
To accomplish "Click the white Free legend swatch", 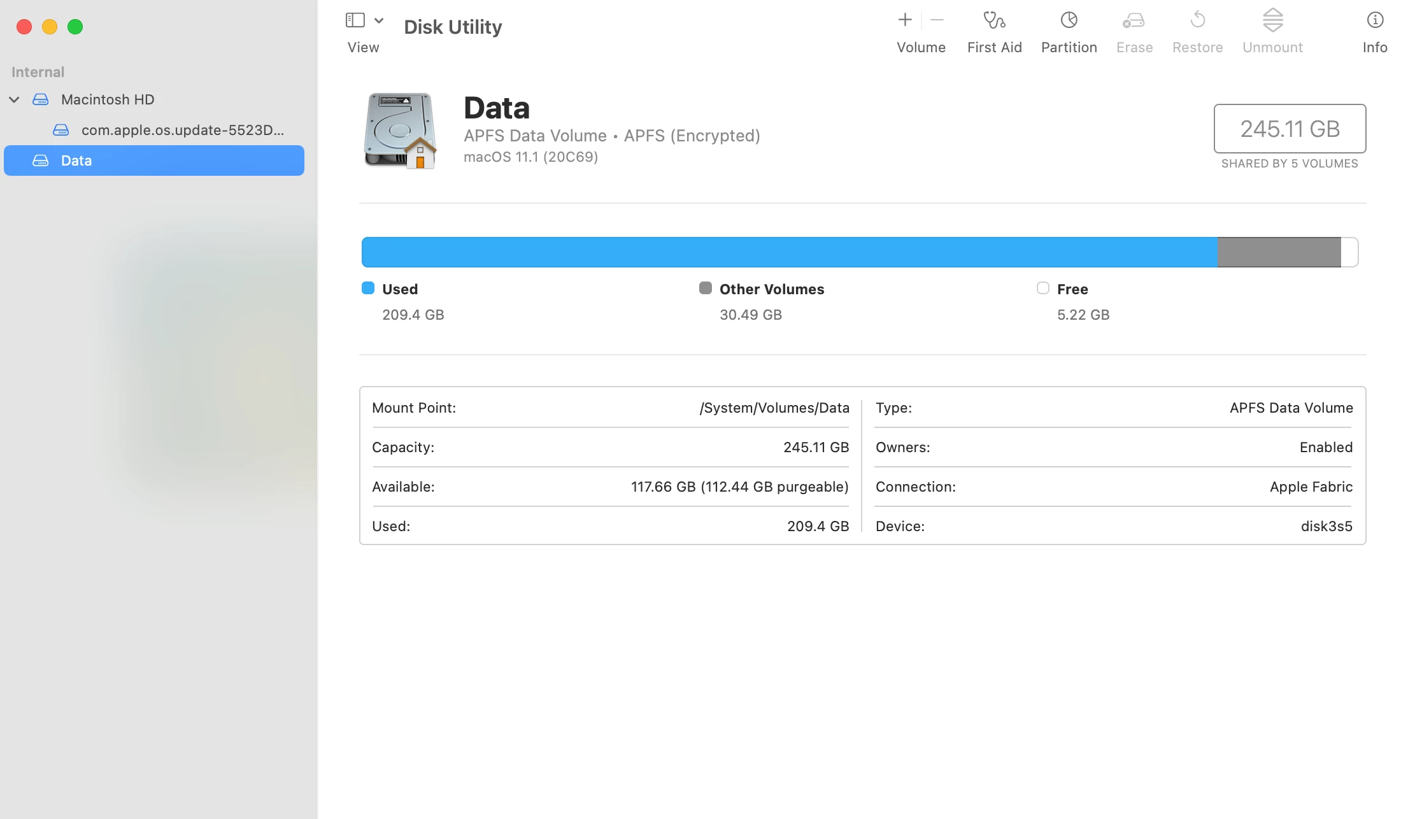I will [x=1042, y=288].
